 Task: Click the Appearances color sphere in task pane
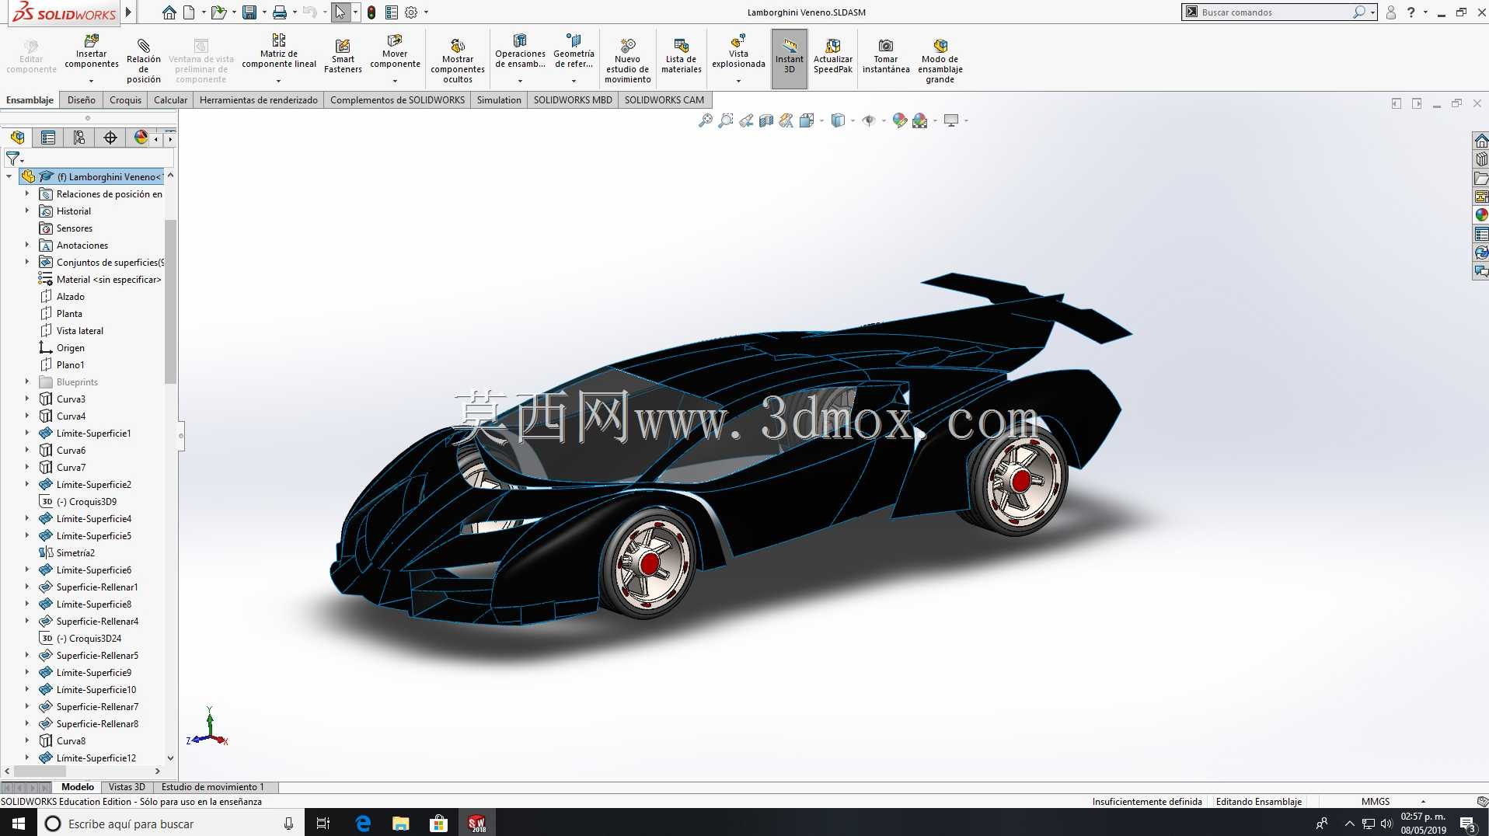tap(1481, 214)
